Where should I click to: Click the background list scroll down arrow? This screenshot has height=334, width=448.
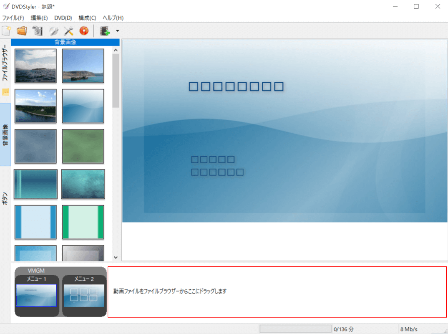pos(116,257)
